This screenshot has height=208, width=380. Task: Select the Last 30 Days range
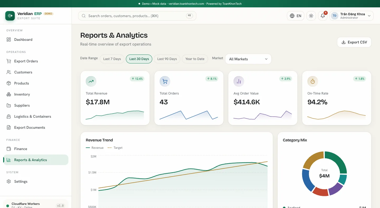click(139, 59)
